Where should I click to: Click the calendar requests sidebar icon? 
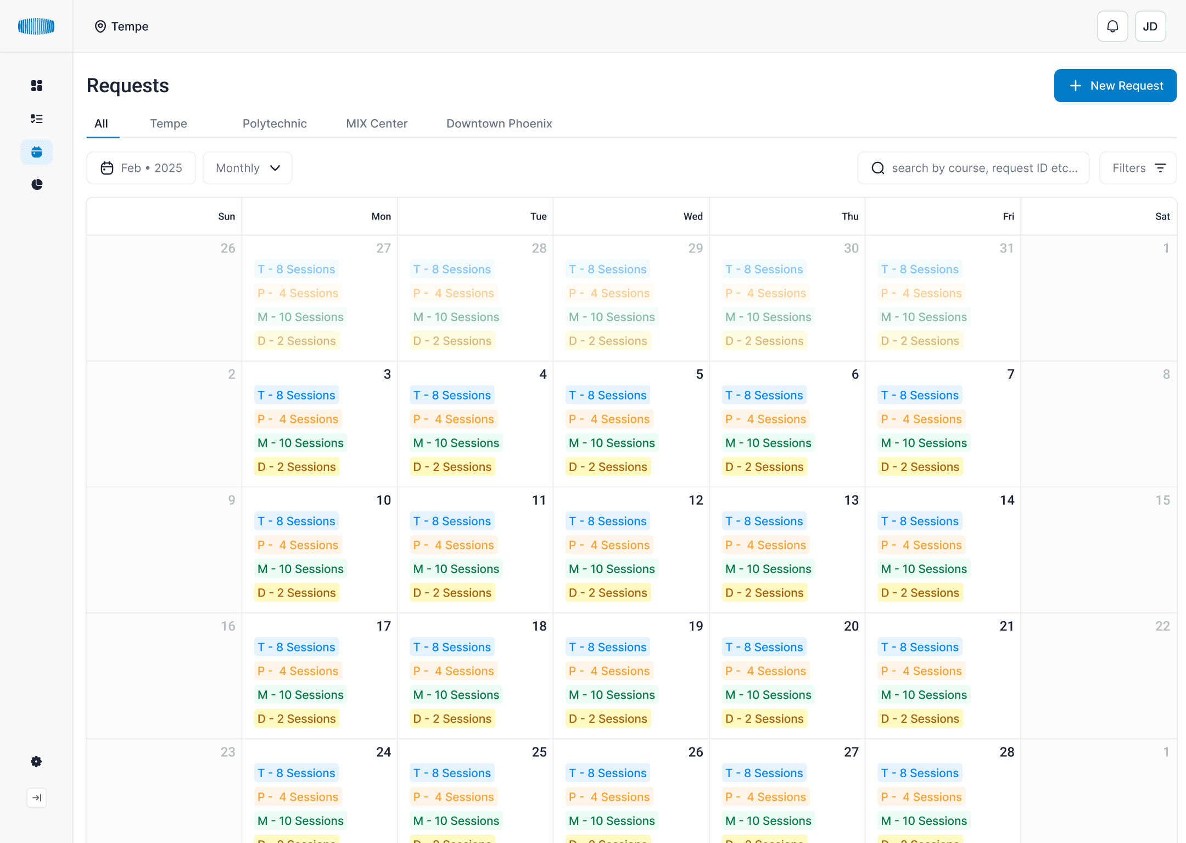point(36,152)
